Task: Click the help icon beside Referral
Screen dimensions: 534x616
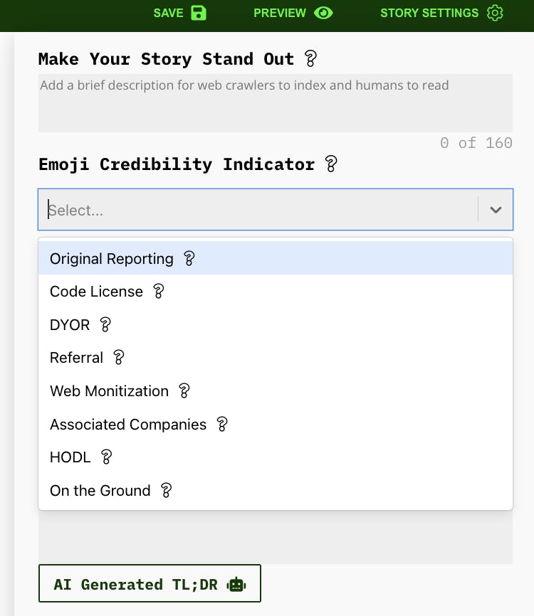Action: [x=118, y=358]
